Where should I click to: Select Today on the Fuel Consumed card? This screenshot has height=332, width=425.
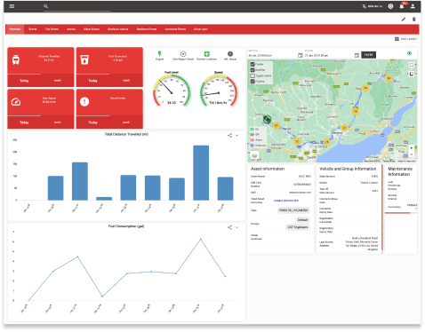(93, 81)
